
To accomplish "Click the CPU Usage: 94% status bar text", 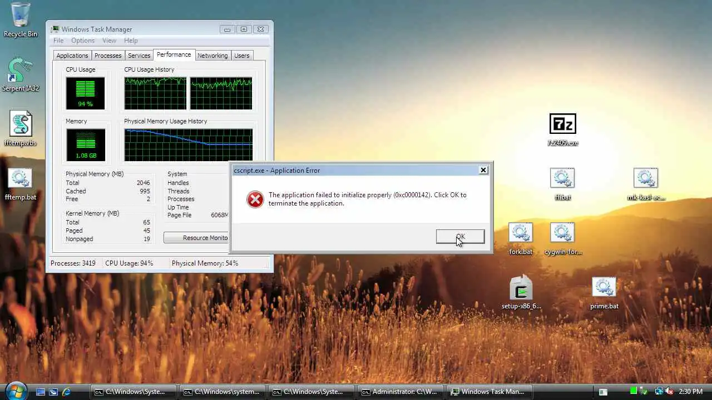I will [129, 263].
